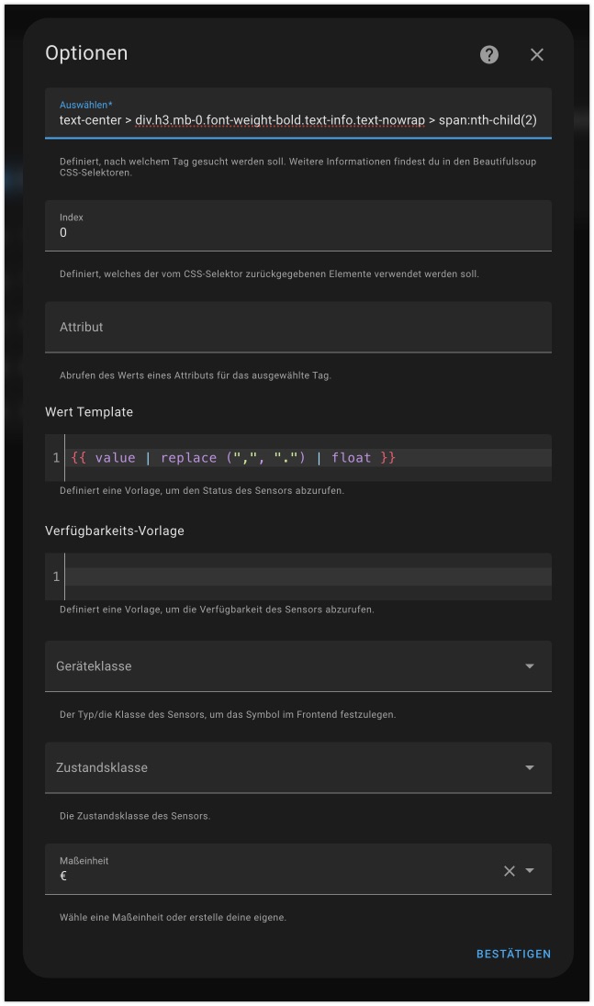Screen dimensions: 594x1006
Task: Select line number 1 of Wert Template
Action: point(56,457)
